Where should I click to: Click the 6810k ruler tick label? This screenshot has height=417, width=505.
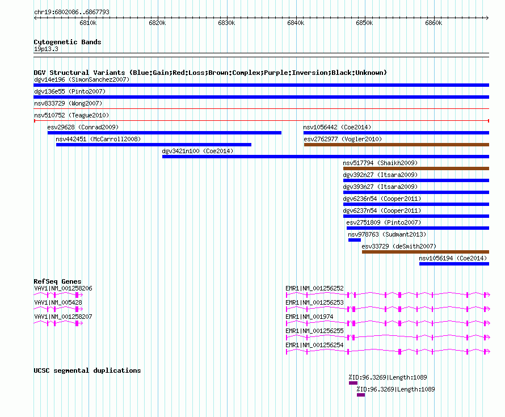[x=88, y=23]
